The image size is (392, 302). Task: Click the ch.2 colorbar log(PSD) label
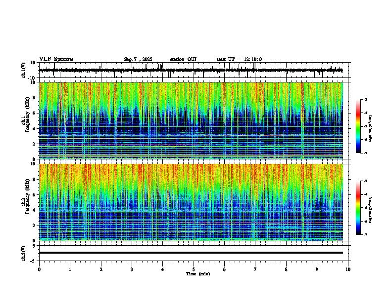pos(370,210)
